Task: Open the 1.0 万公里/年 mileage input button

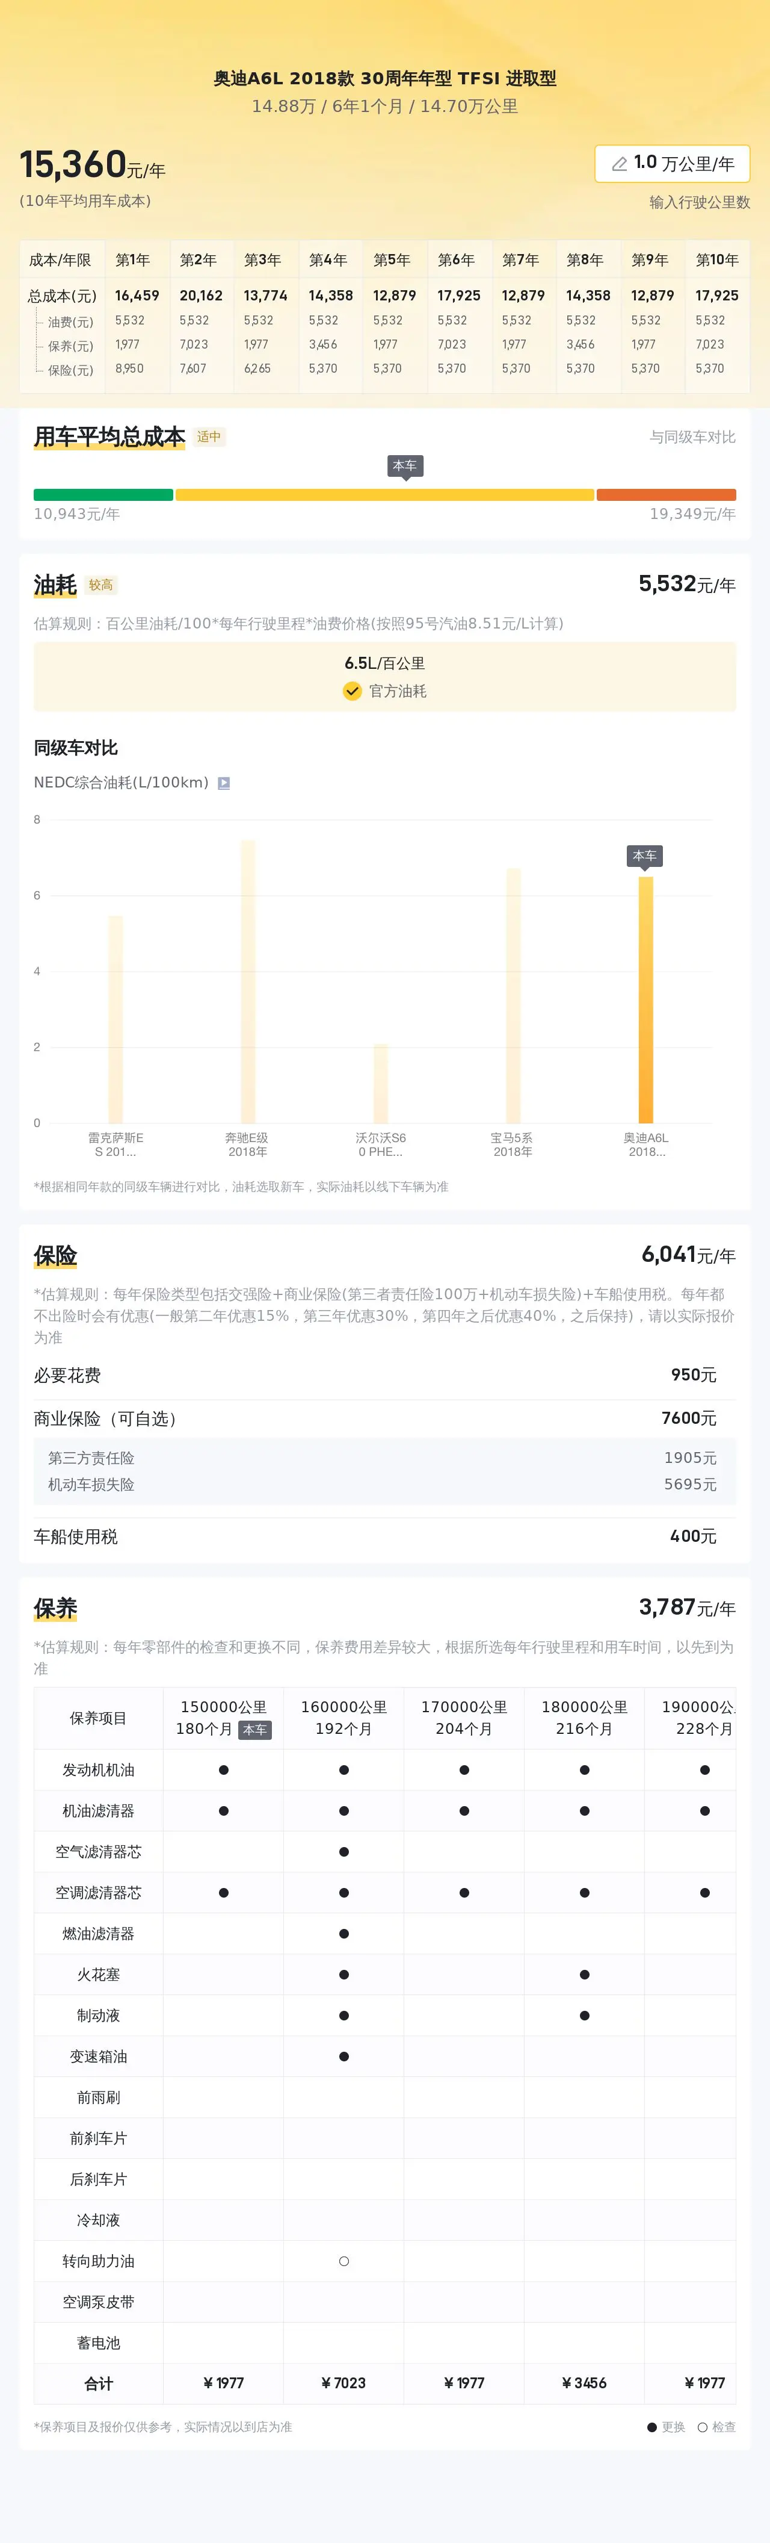Action: pyautogui.click(x=673, y=164)
